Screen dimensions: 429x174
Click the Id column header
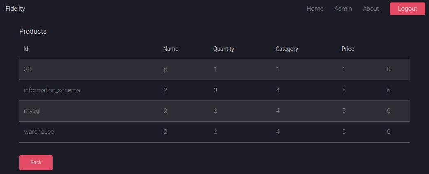tap(26, 49)
